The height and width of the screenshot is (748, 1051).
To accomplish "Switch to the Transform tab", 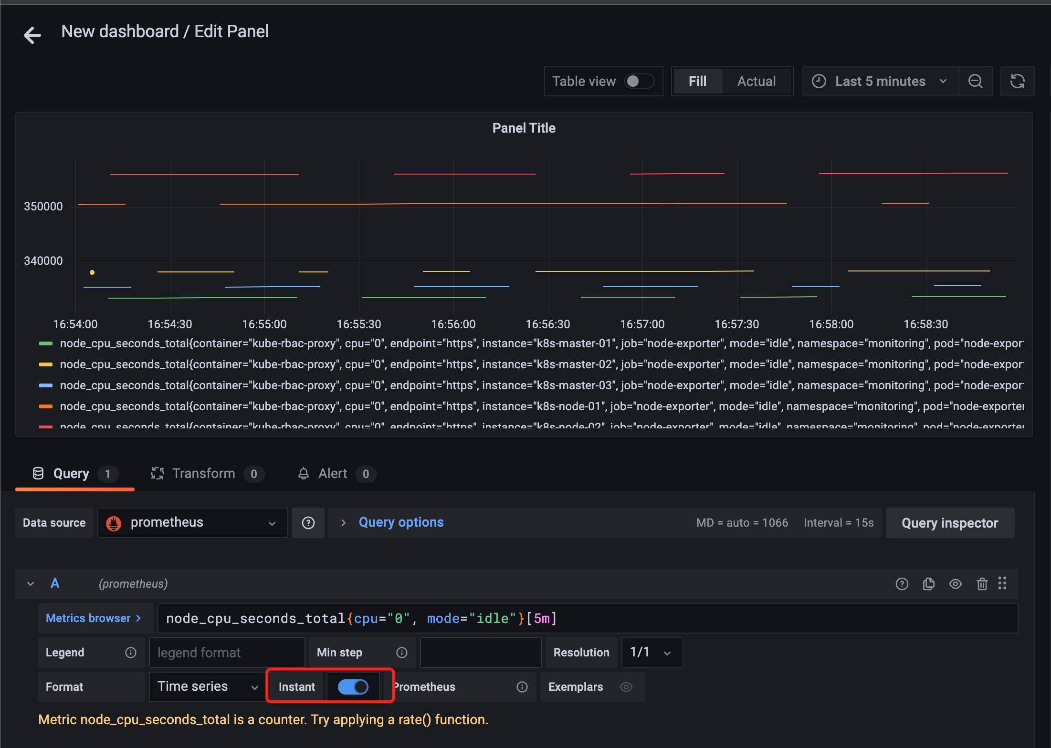I will pos(207,474).
